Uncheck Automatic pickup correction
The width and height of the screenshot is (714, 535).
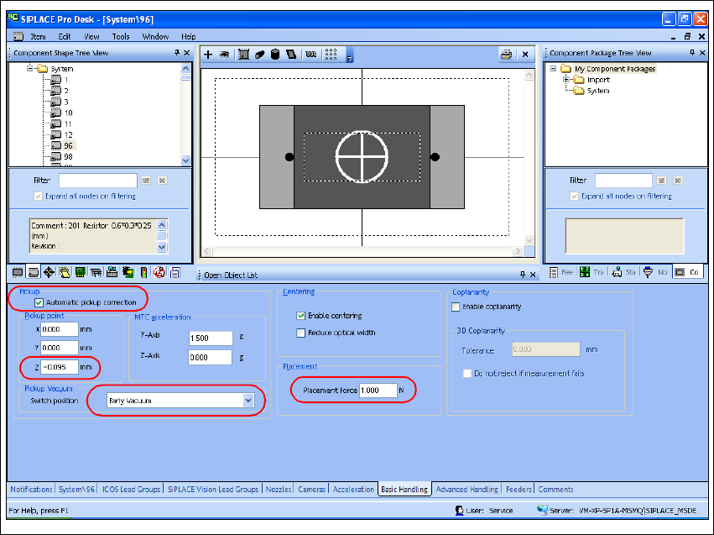(x=39, y=302)
